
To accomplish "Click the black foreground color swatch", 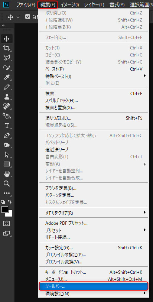I will pyautogui.click(x=4, y=210).
